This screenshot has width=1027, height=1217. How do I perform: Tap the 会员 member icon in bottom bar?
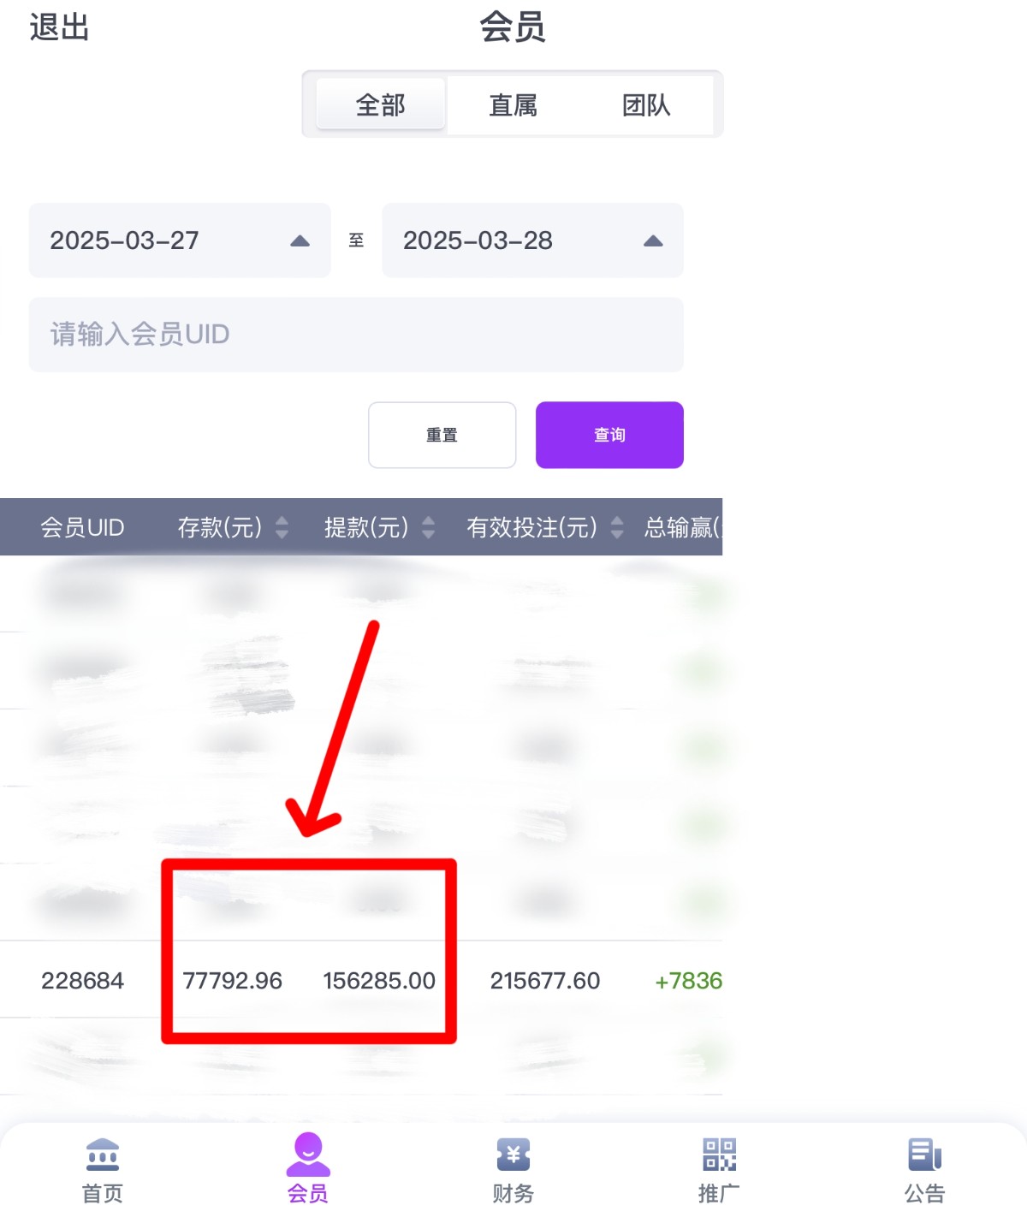pos(308,1155)
